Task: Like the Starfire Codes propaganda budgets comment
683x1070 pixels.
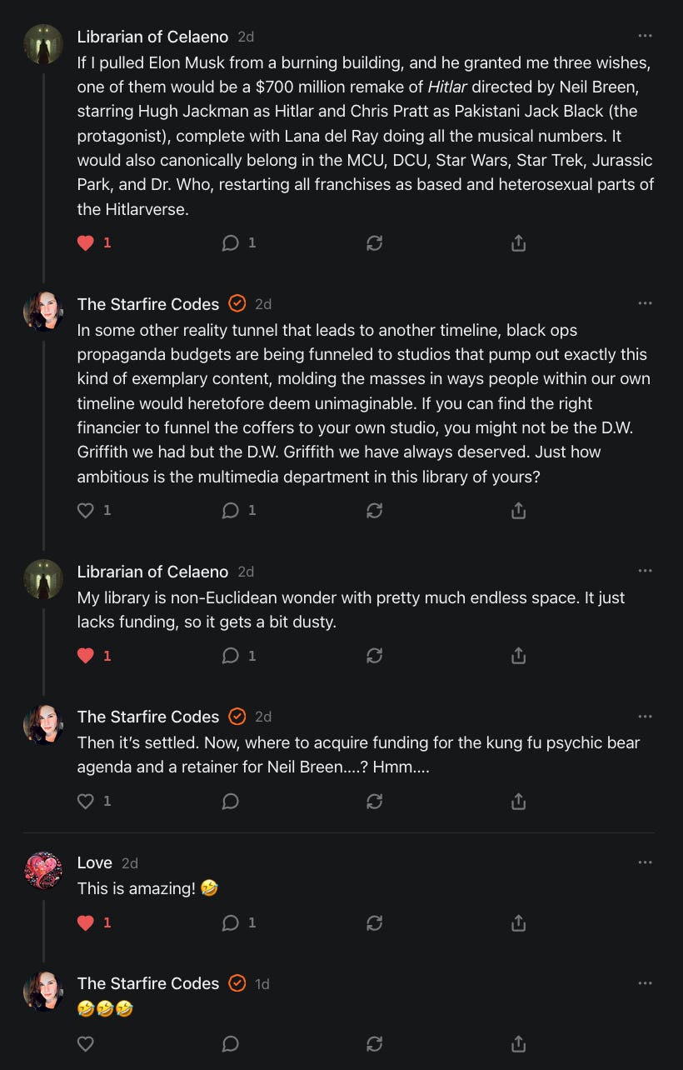Action: coord(85,511)
